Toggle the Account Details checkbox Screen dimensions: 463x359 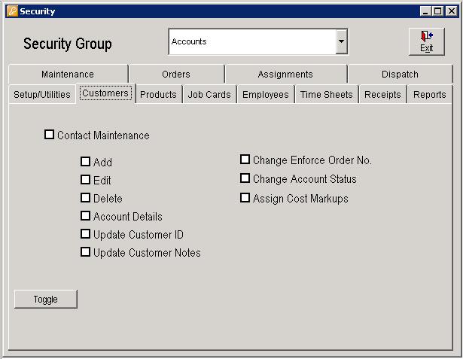[85, 216]
